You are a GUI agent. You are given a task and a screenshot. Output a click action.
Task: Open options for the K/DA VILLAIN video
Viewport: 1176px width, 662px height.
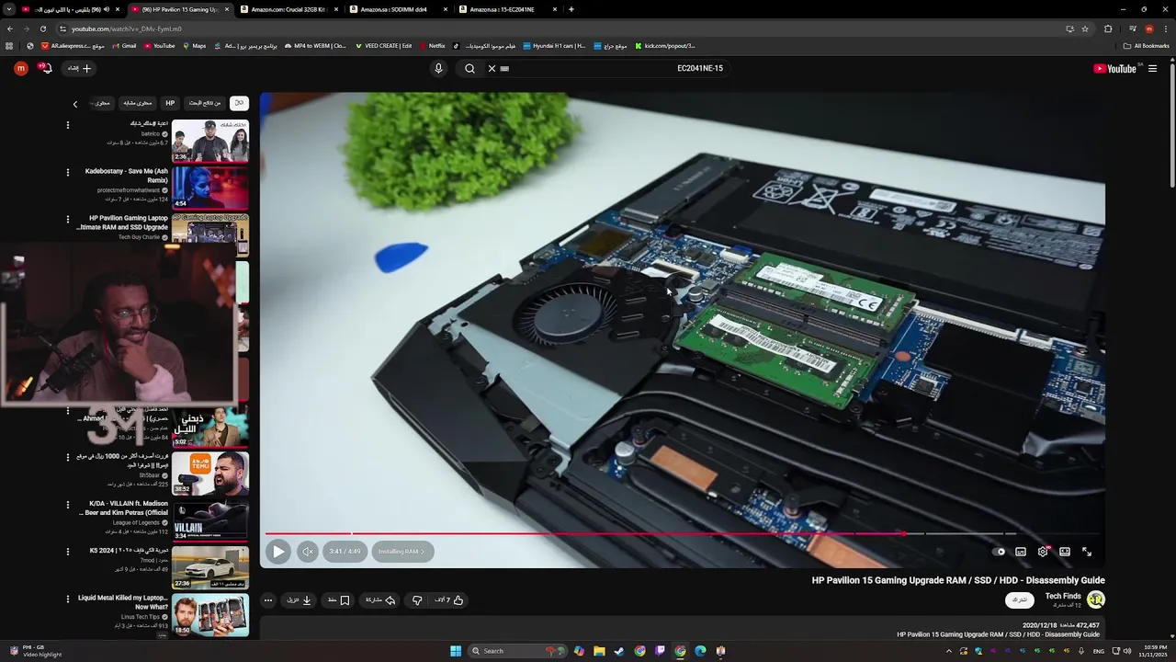pyautogui.click(x=67, y=504)
